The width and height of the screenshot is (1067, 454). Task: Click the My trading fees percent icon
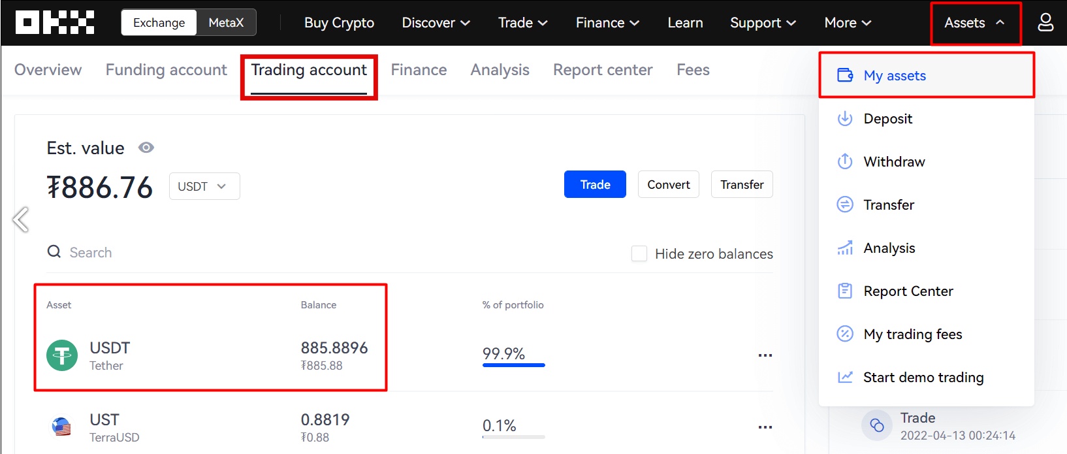point(845,334)
